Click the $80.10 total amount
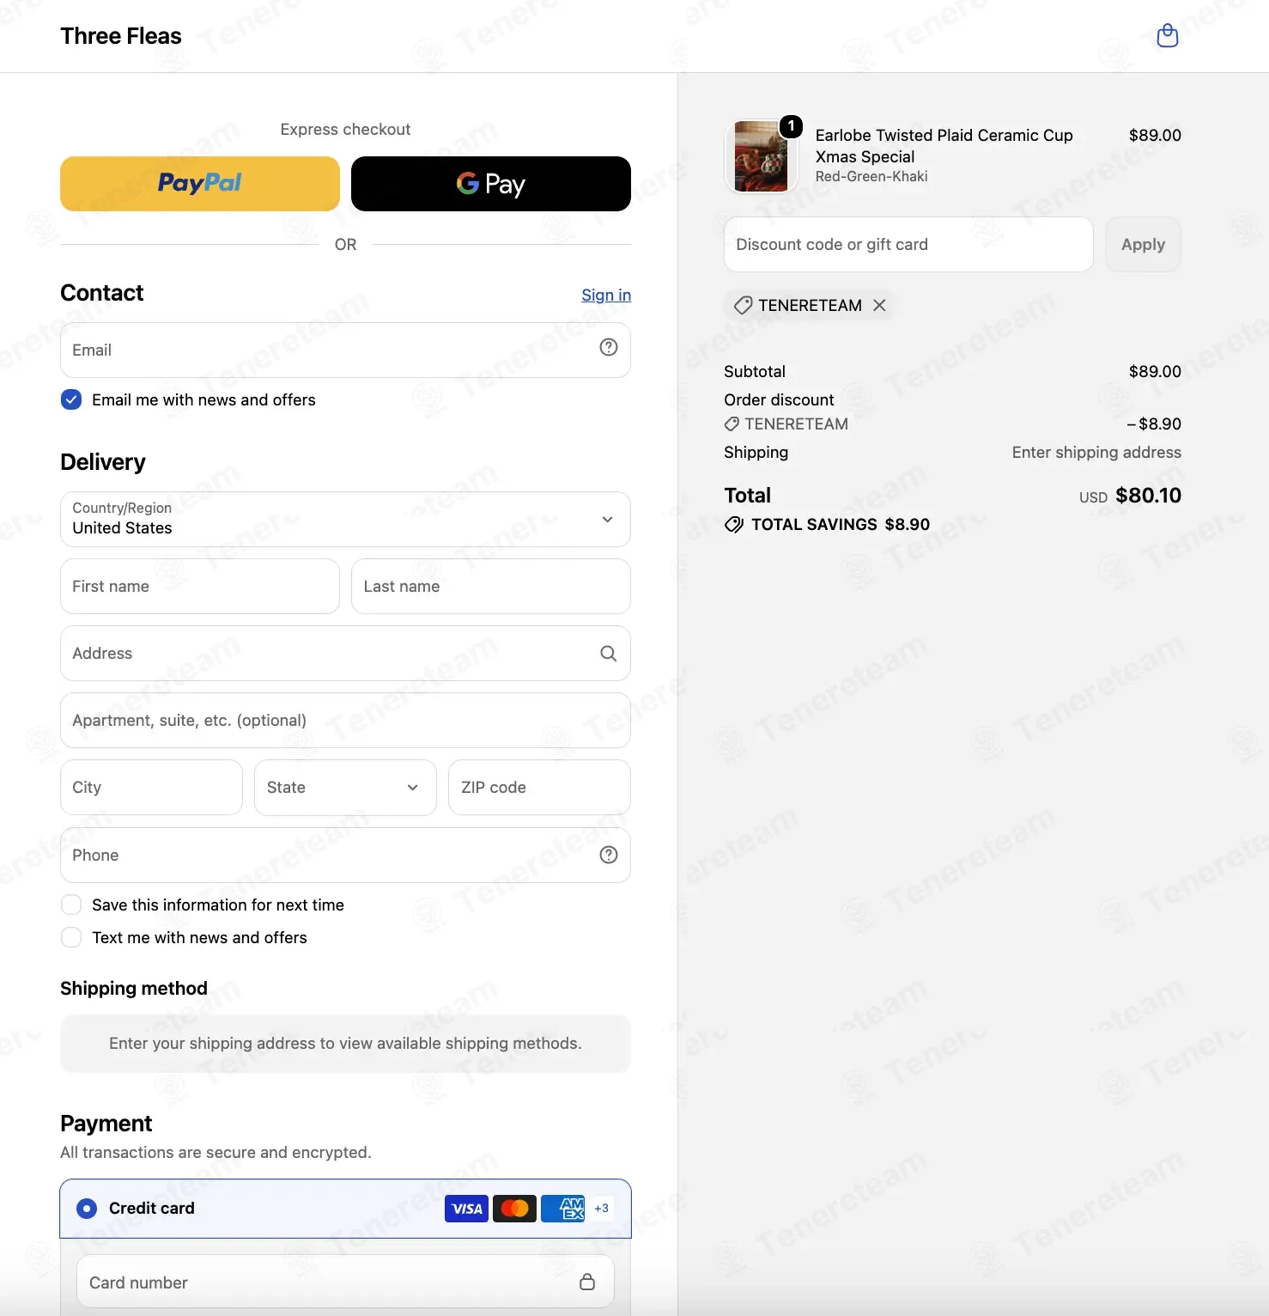 click(1149, 496)
